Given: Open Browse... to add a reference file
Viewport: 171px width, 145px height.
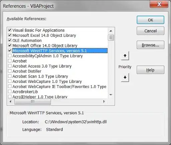Looking at the screenshot, I should pyautogui.click(x=150, y=45).
